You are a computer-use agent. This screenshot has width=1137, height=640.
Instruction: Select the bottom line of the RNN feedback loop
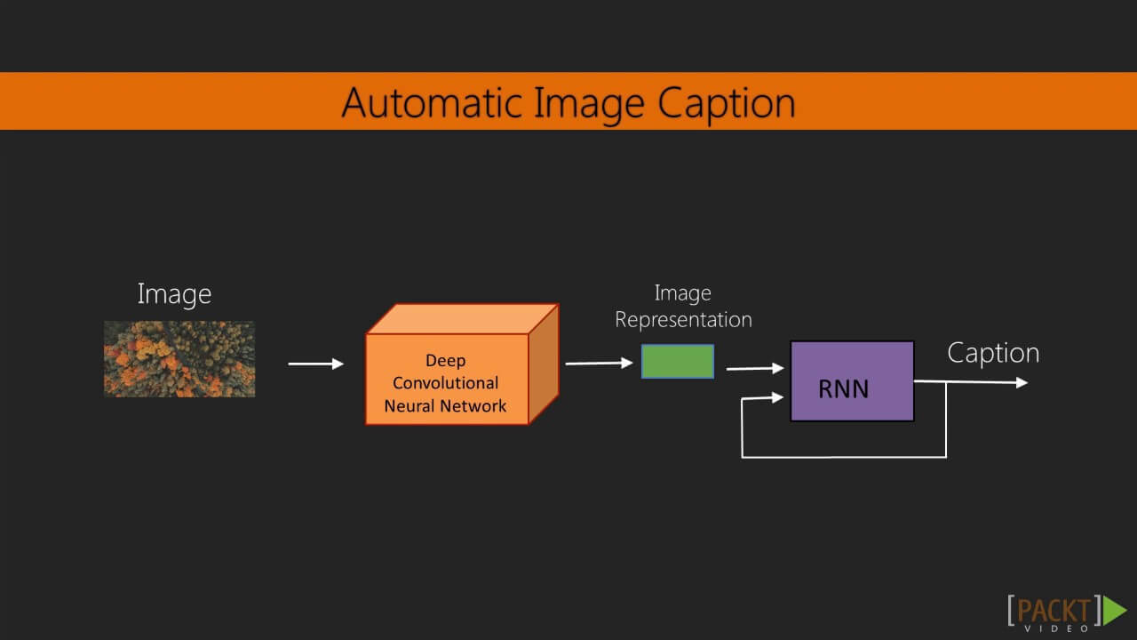(844, 457)
